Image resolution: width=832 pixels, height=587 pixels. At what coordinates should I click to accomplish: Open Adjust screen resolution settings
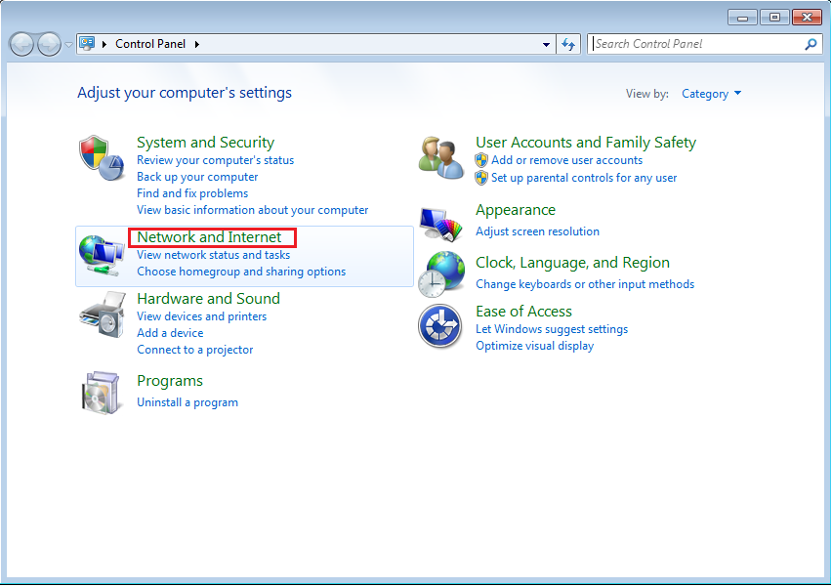point(537,231)
